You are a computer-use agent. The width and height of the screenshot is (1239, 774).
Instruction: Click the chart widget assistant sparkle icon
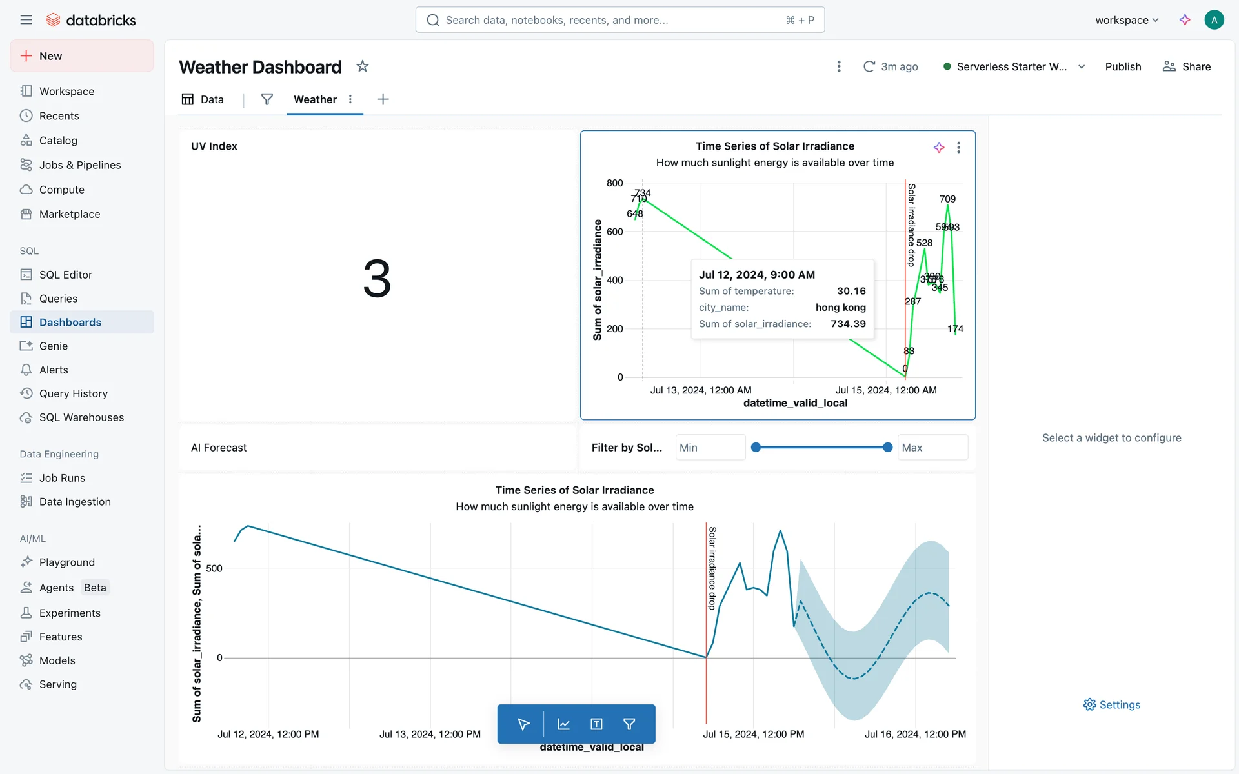pos(939,148)
